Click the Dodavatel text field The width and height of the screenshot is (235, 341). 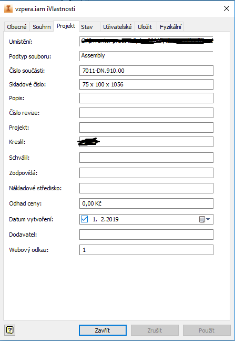146,235
